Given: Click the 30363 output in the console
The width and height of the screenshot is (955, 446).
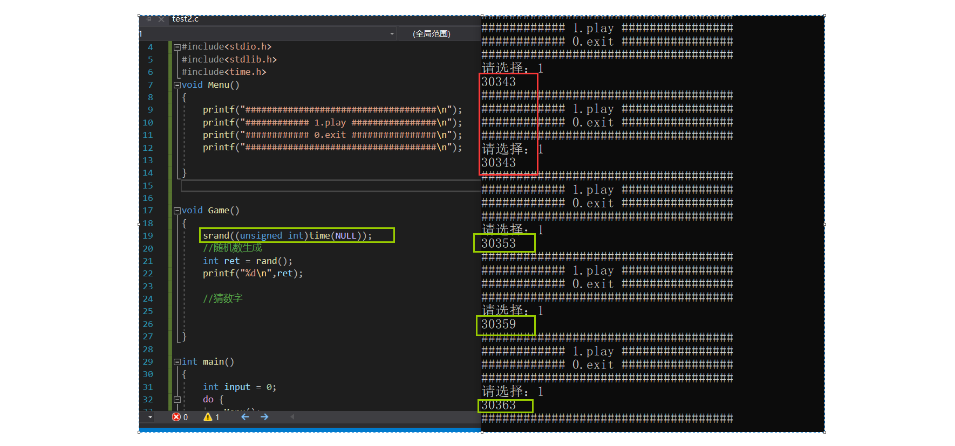Looking at the screenshot, I should point(499,405).
